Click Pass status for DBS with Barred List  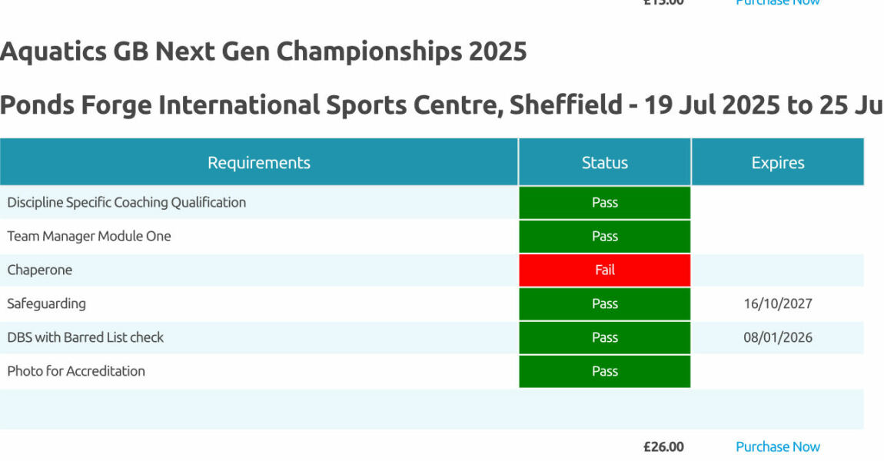click(604, 337)
